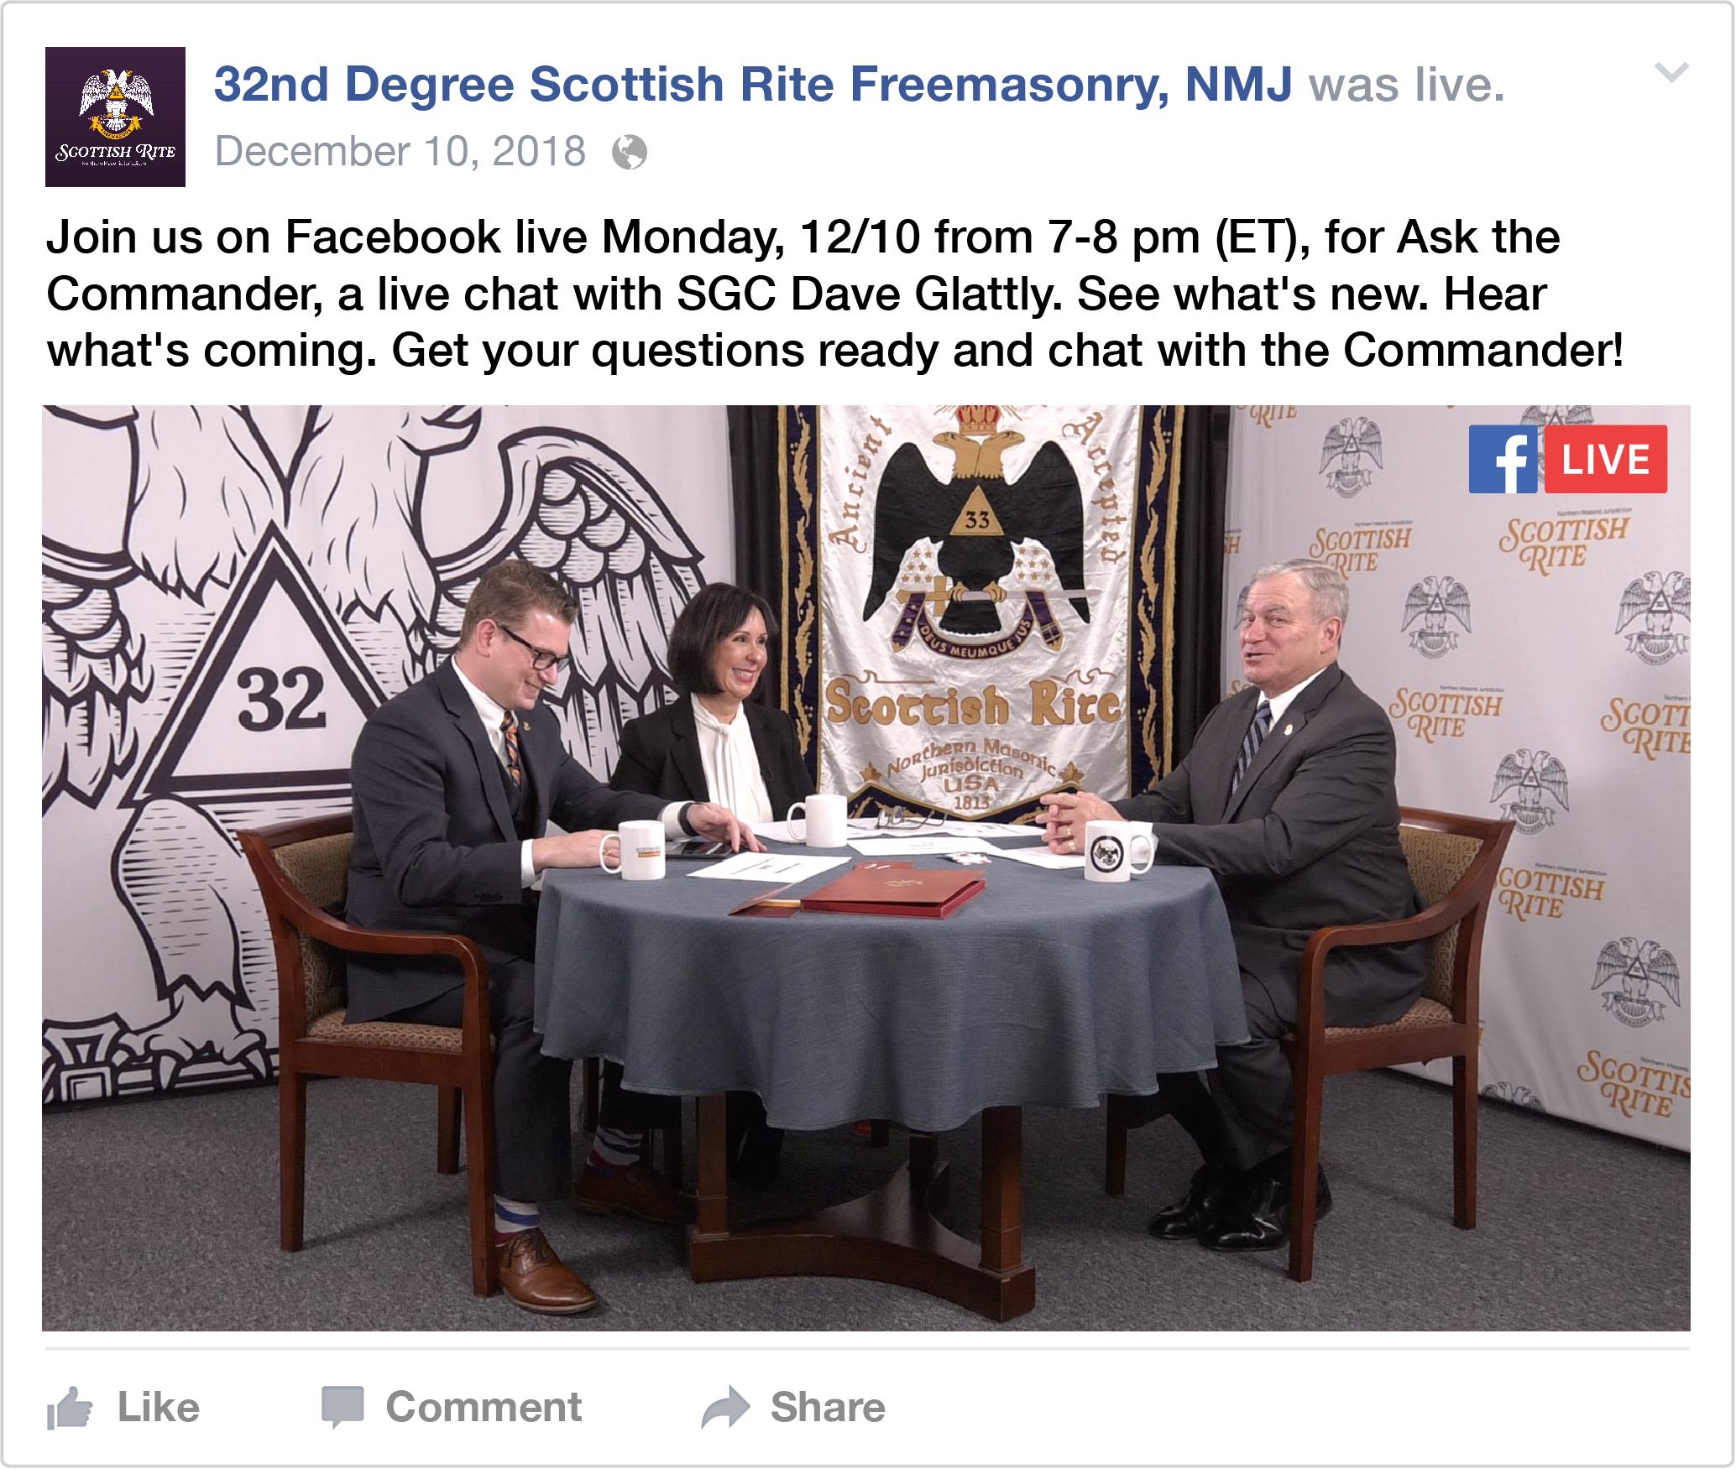This screenshot has width=1736, height=1469.
Task: Click the red LIVE badge
Action: [x=1606, y=459]
